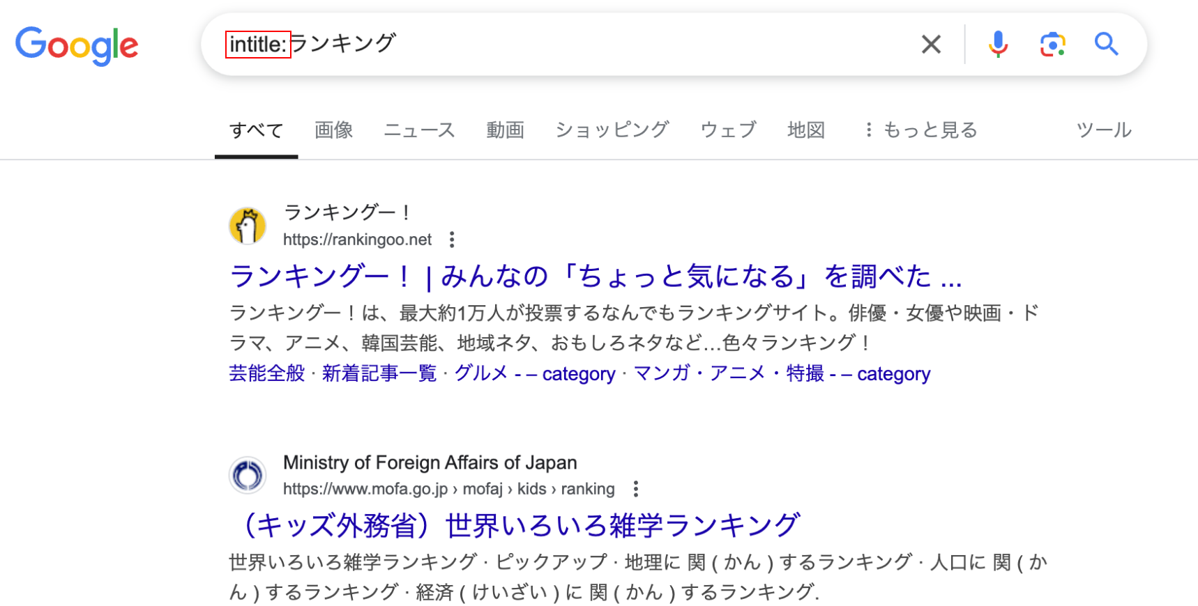Click the https://rankingoo.net URL text

[357, 240]
